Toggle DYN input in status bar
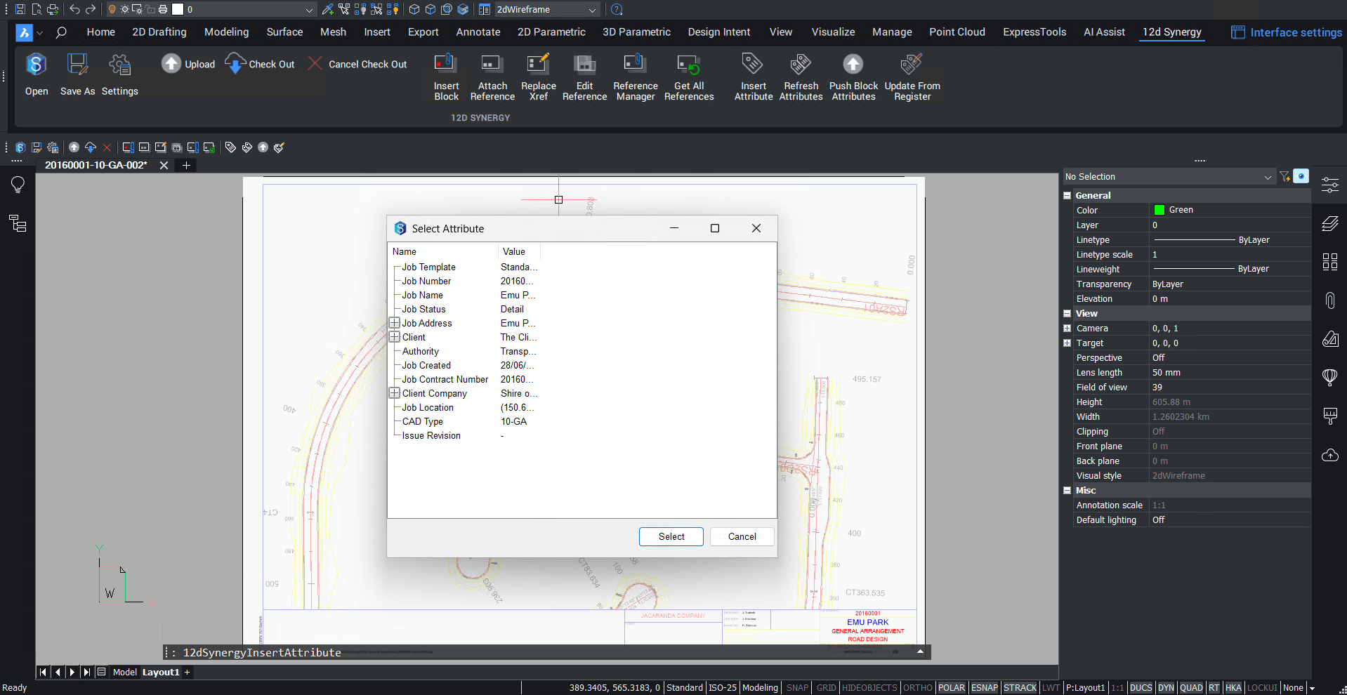This screenshot has width=1347, height=695. click(x=1166, y=688)
